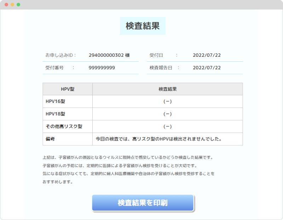Click the HPV18型 negative (−) result
Screen dimensions: 283x220
coord(167,114)
